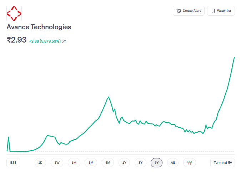This screenshot has width=241, height=172.
Task: Select the active 5Y range
Action: coord(156,163)
